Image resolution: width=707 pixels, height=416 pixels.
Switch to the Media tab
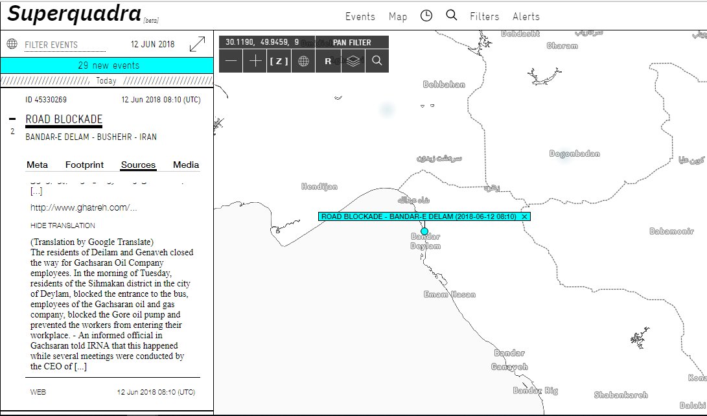tap(186, 165)
